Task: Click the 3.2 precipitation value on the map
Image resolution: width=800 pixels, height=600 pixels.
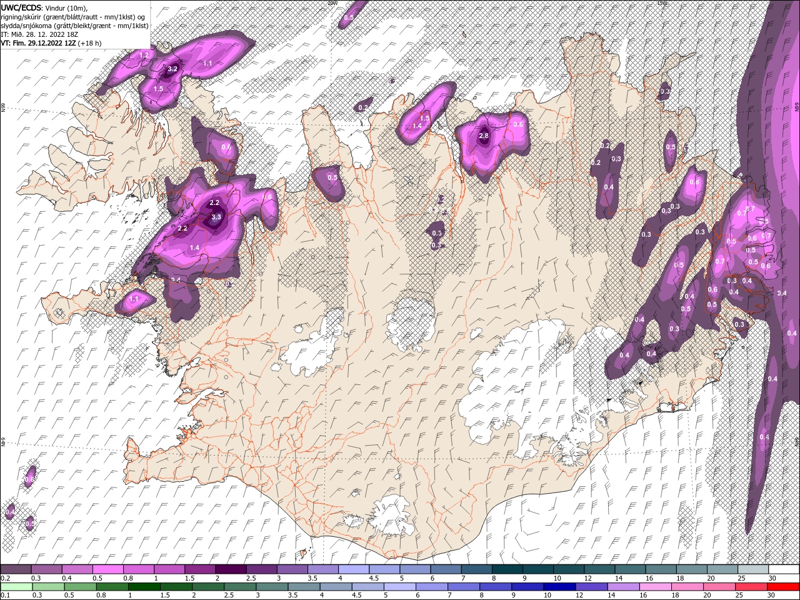Action: tap(174, 69)
